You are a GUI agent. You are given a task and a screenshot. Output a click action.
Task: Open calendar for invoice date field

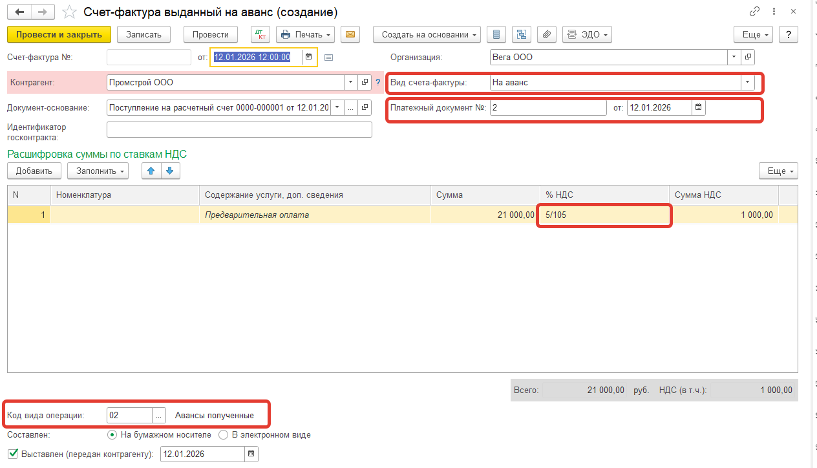309,57
